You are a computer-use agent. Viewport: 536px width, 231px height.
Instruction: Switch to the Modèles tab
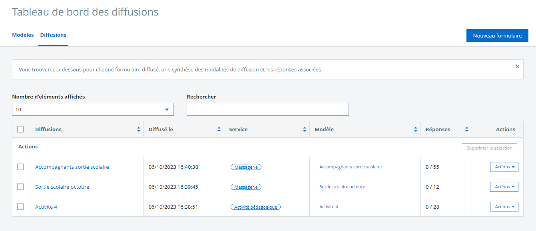[x=23, y=35]
